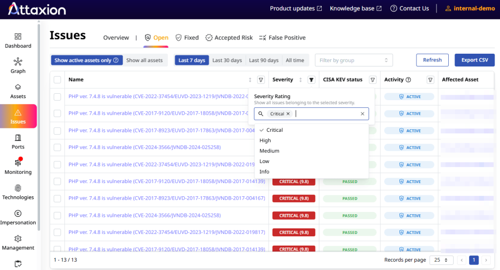The image size is (500, 270).
Task: Open the Activity column filter icon
Action: (430, 80)
